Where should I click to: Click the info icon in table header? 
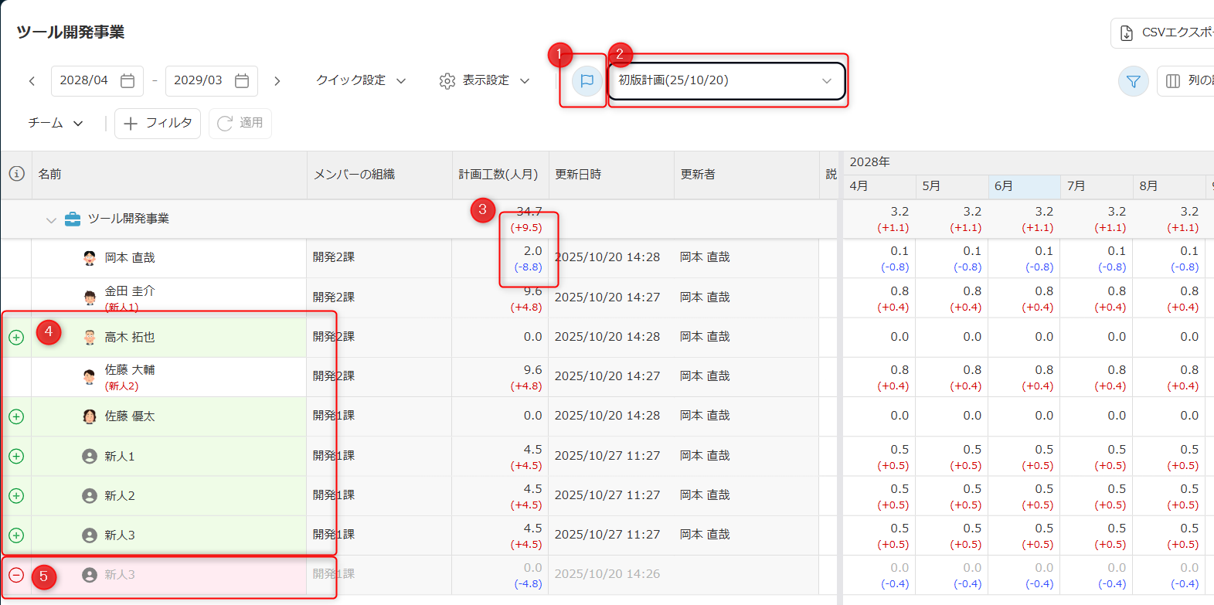pos(16,174)
